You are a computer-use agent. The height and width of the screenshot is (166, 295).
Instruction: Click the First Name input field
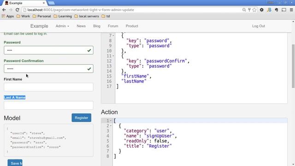point(48,87)
